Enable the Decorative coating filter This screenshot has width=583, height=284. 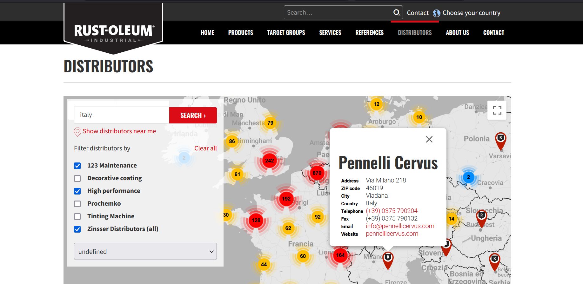click(77, 178)
